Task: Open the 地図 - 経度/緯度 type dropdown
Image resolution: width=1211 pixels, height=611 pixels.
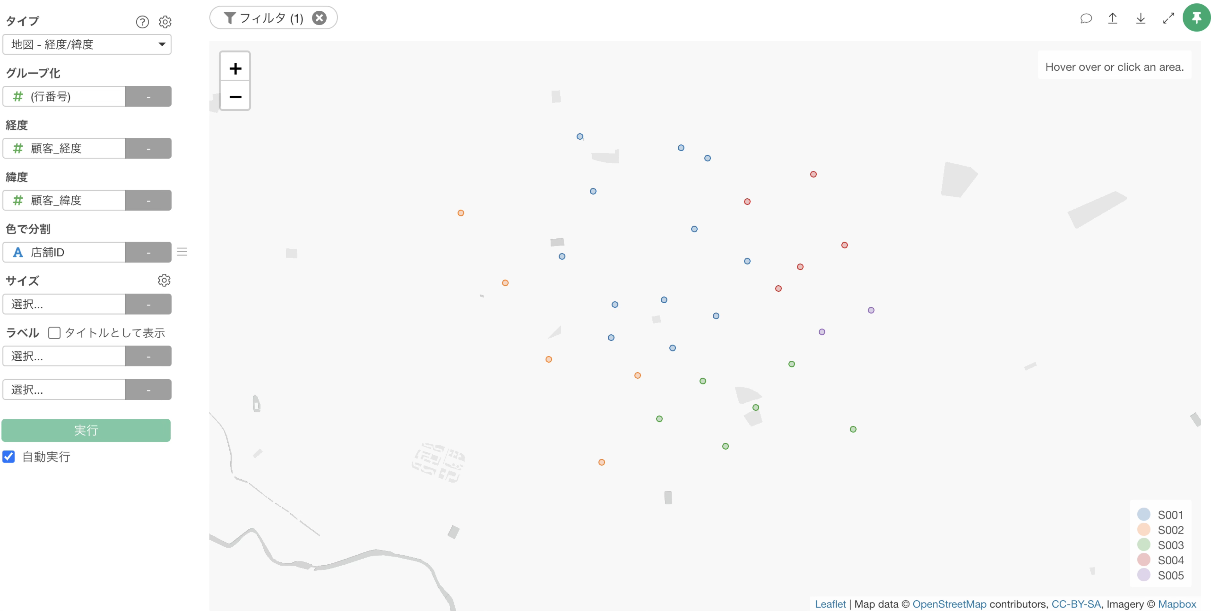Action: pos(87,44)
